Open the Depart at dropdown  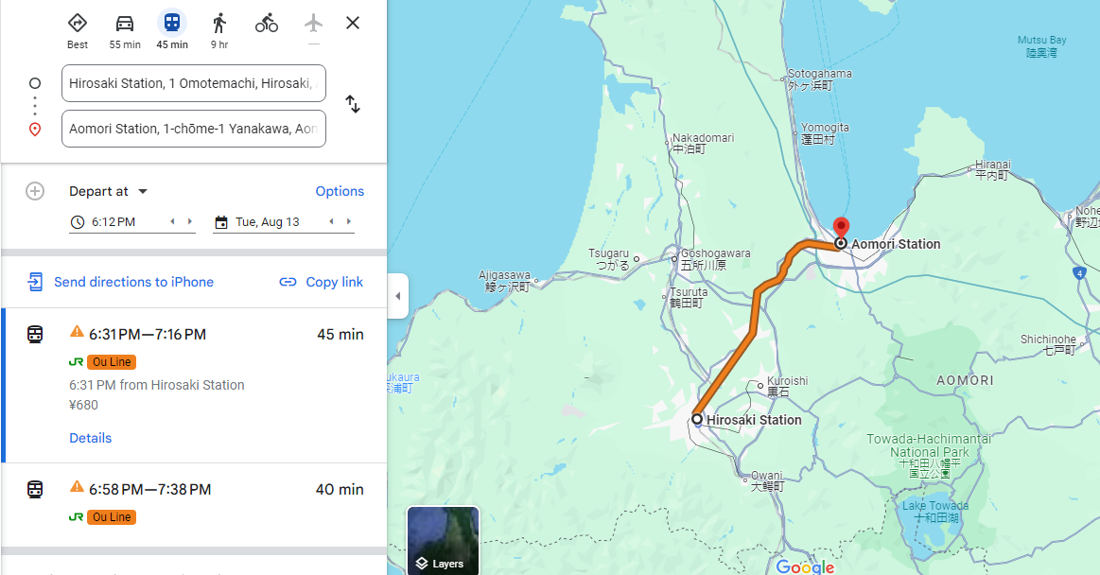point(108,191)
